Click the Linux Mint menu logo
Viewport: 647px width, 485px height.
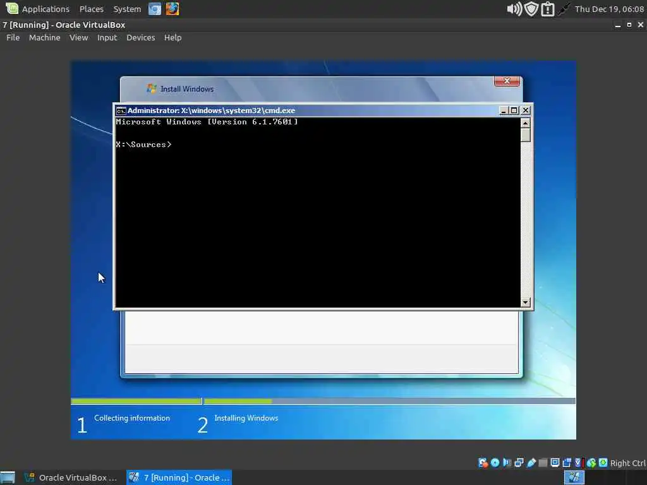point(11,8)
